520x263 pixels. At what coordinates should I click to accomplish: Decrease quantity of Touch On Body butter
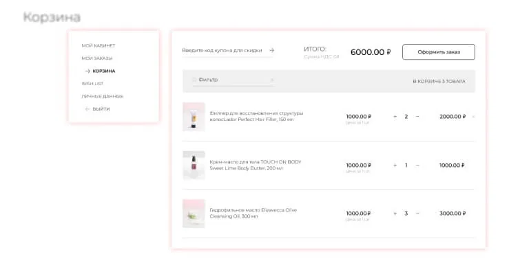(x=417, y=165)
